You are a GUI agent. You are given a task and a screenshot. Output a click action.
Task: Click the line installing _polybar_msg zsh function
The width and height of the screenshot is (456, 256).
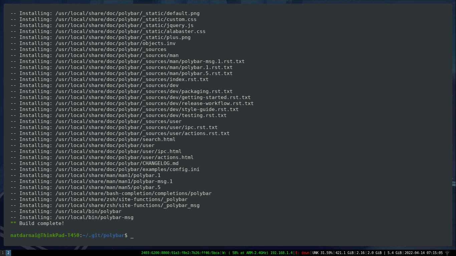click(x=105, y=205)
